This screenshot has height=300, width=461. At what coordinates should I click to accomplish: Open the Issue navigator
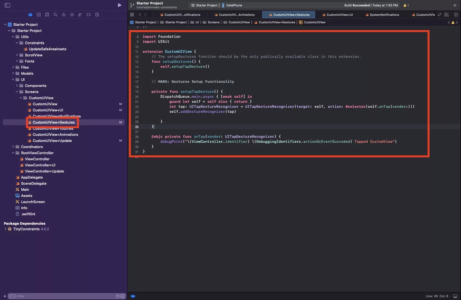[64, 15]
